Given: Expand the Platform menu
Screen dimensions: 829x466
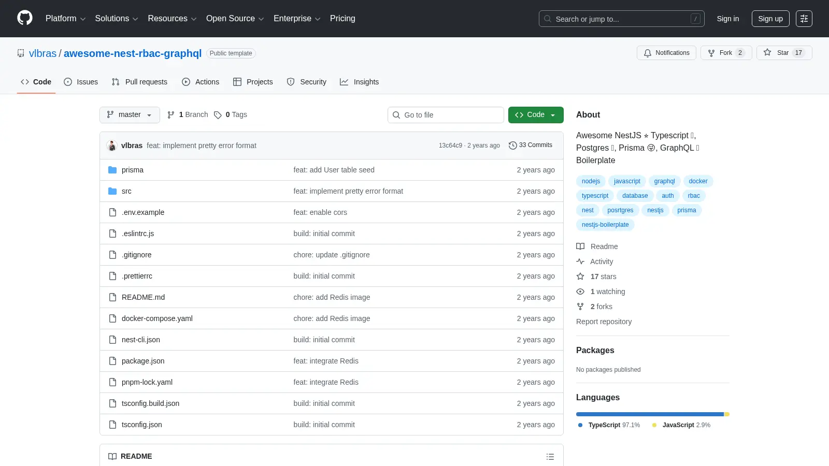Looking at the screenshot, I should click(x=65, y=19).
